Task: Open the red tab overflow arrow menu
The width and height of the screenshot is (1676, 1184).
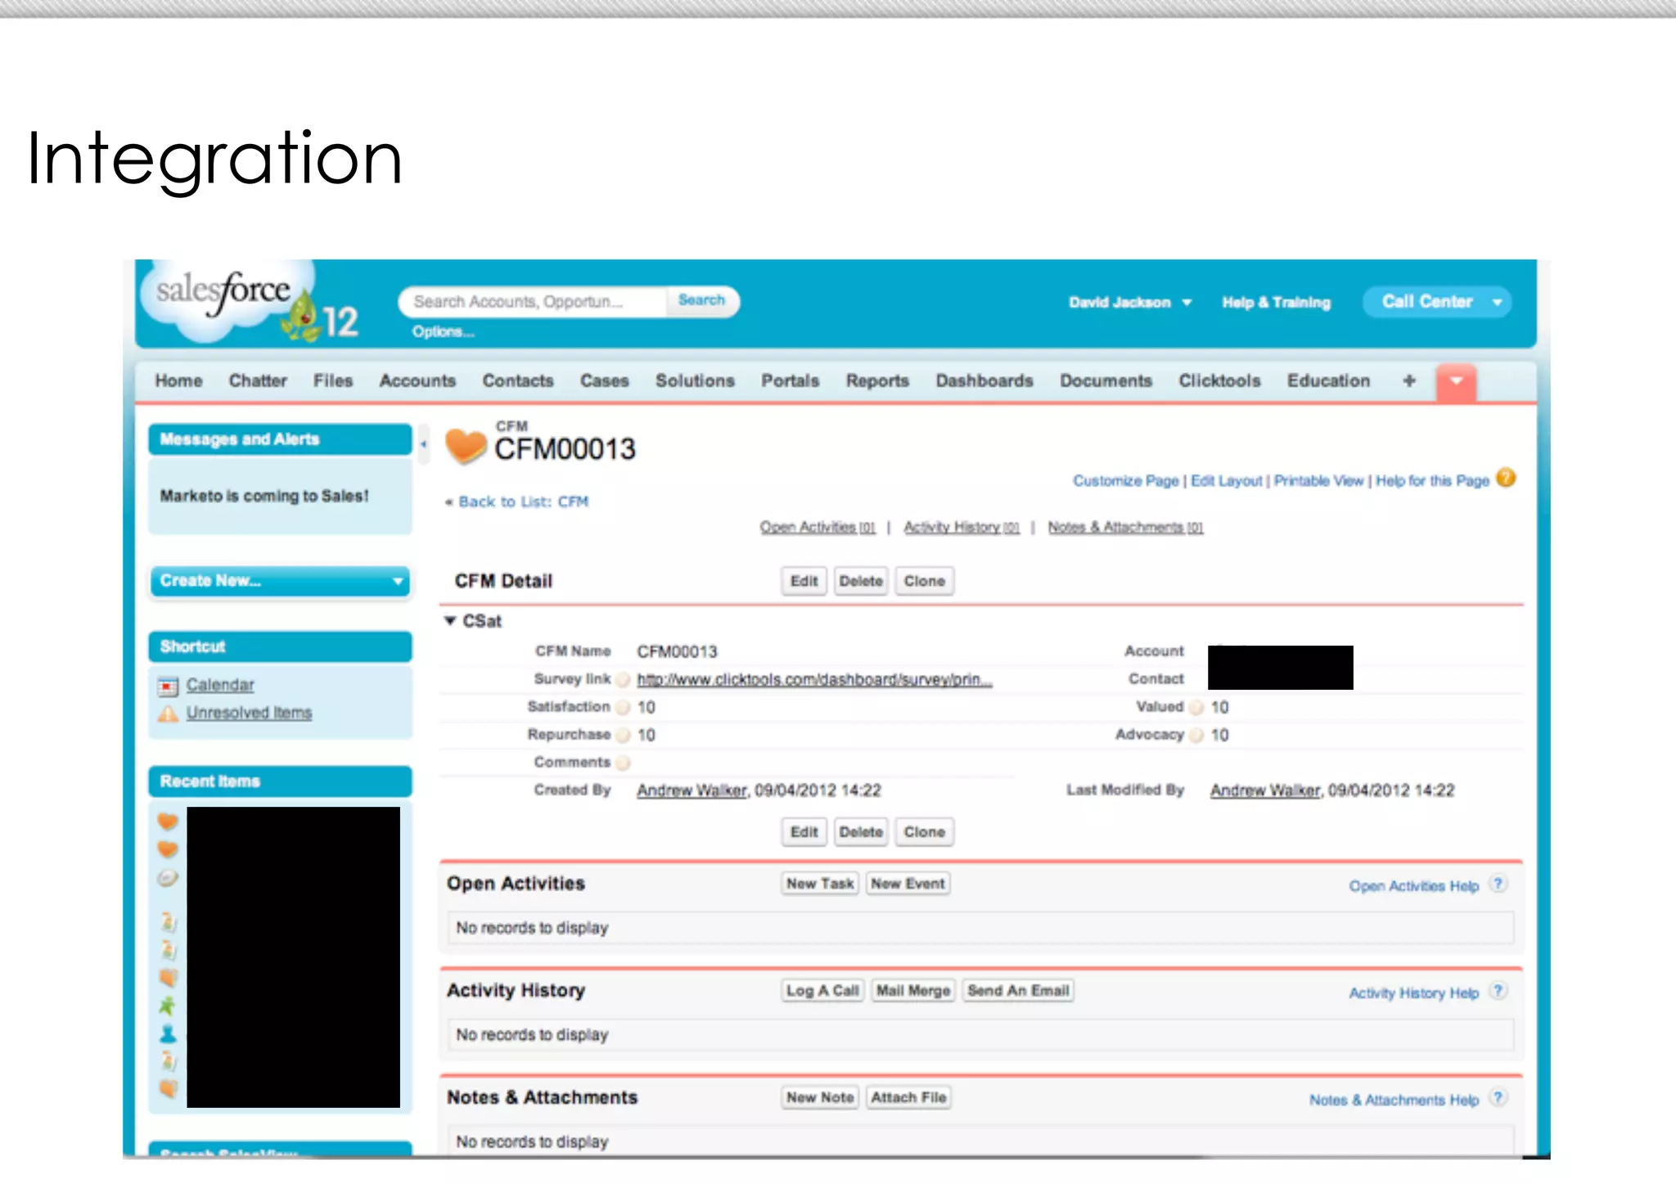Action: 1456,382
